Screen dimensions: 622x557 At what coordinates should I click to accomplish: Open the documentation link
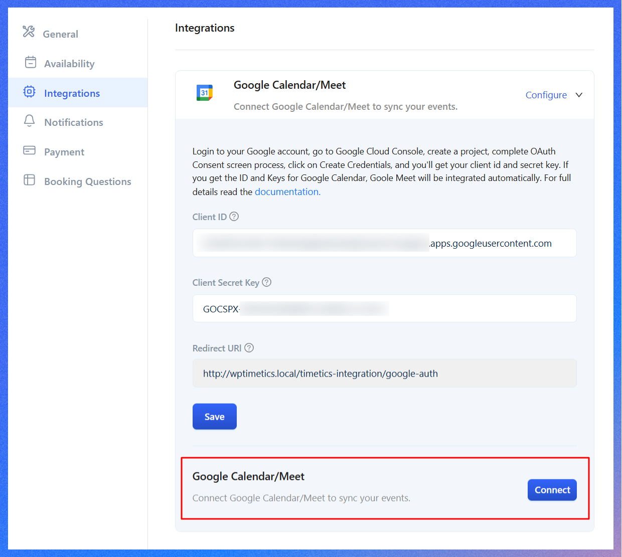click(x=287, y=192)
